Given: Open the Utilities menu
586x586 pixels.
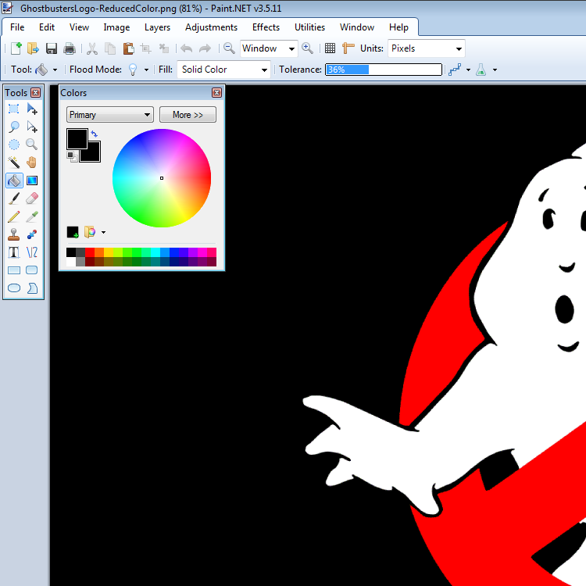Looking at the screenshot, I should click(x=310, y=27).
